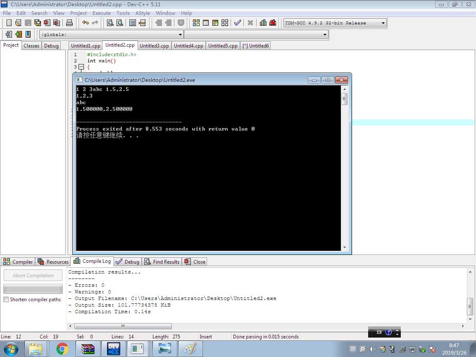The image size is (476, 357).
Task: Switch to the Untitled3.cpp tab
Action: click(154, 46)
